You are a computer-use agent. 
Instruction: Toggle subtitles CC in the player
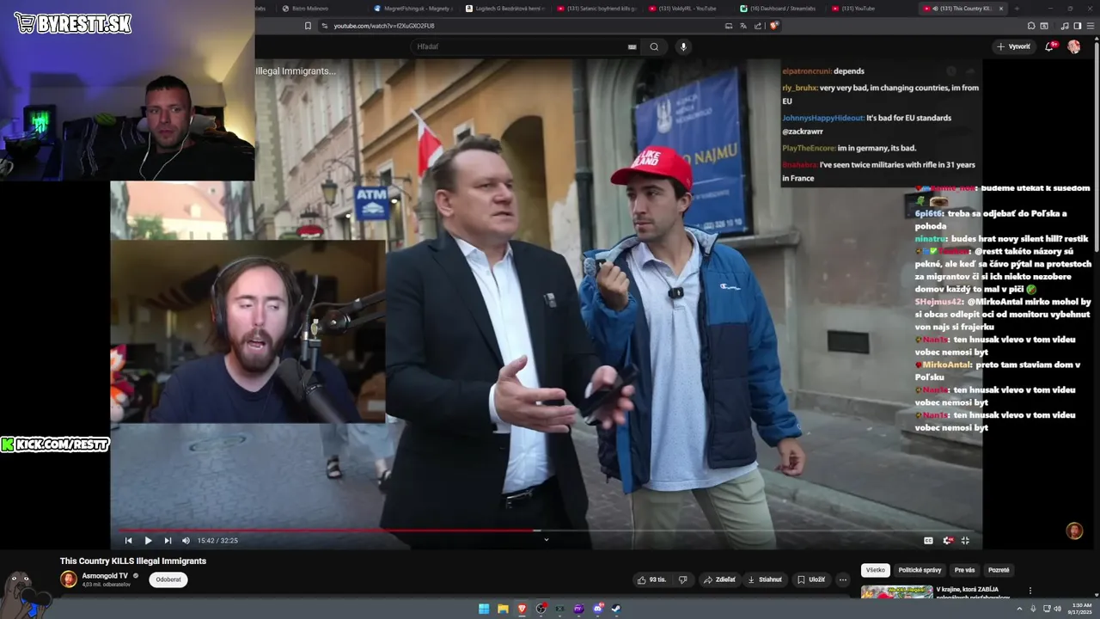click(x=928, y=540)
